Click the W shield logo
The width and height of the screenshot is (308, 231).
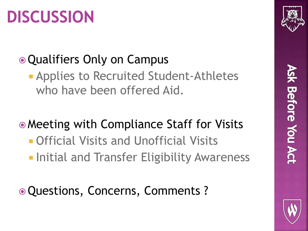tap(292, 211)
